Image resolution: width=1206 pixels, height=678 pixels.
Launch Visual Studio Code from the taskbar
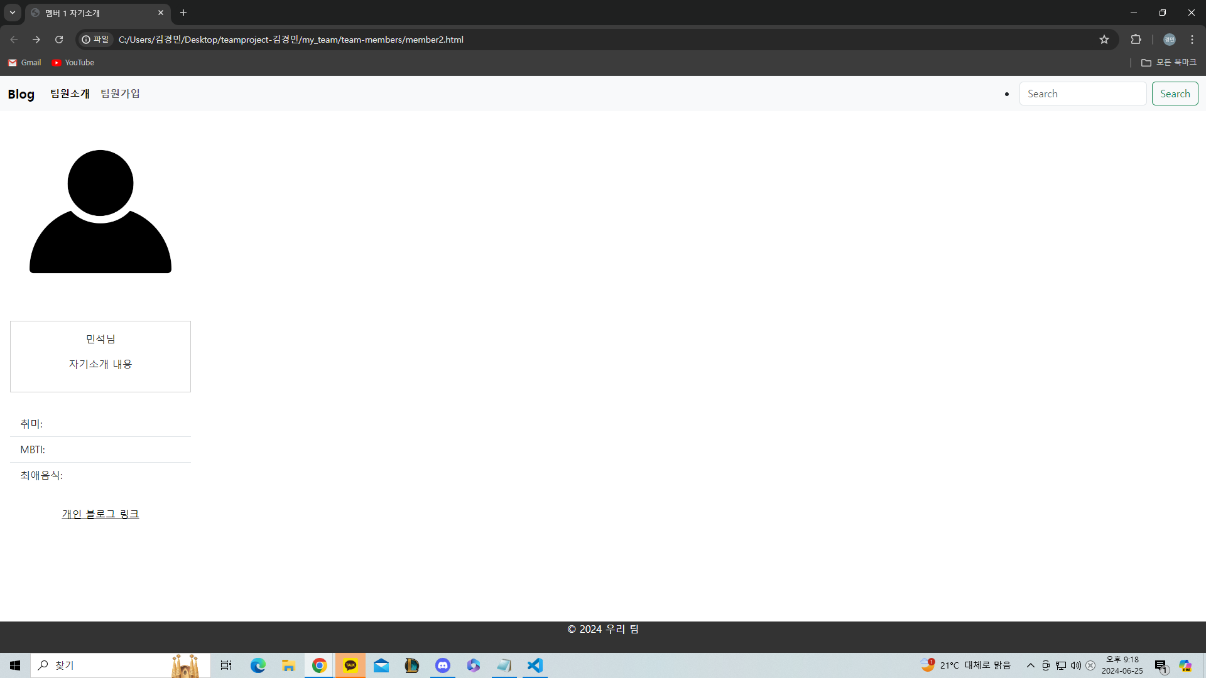535,665
